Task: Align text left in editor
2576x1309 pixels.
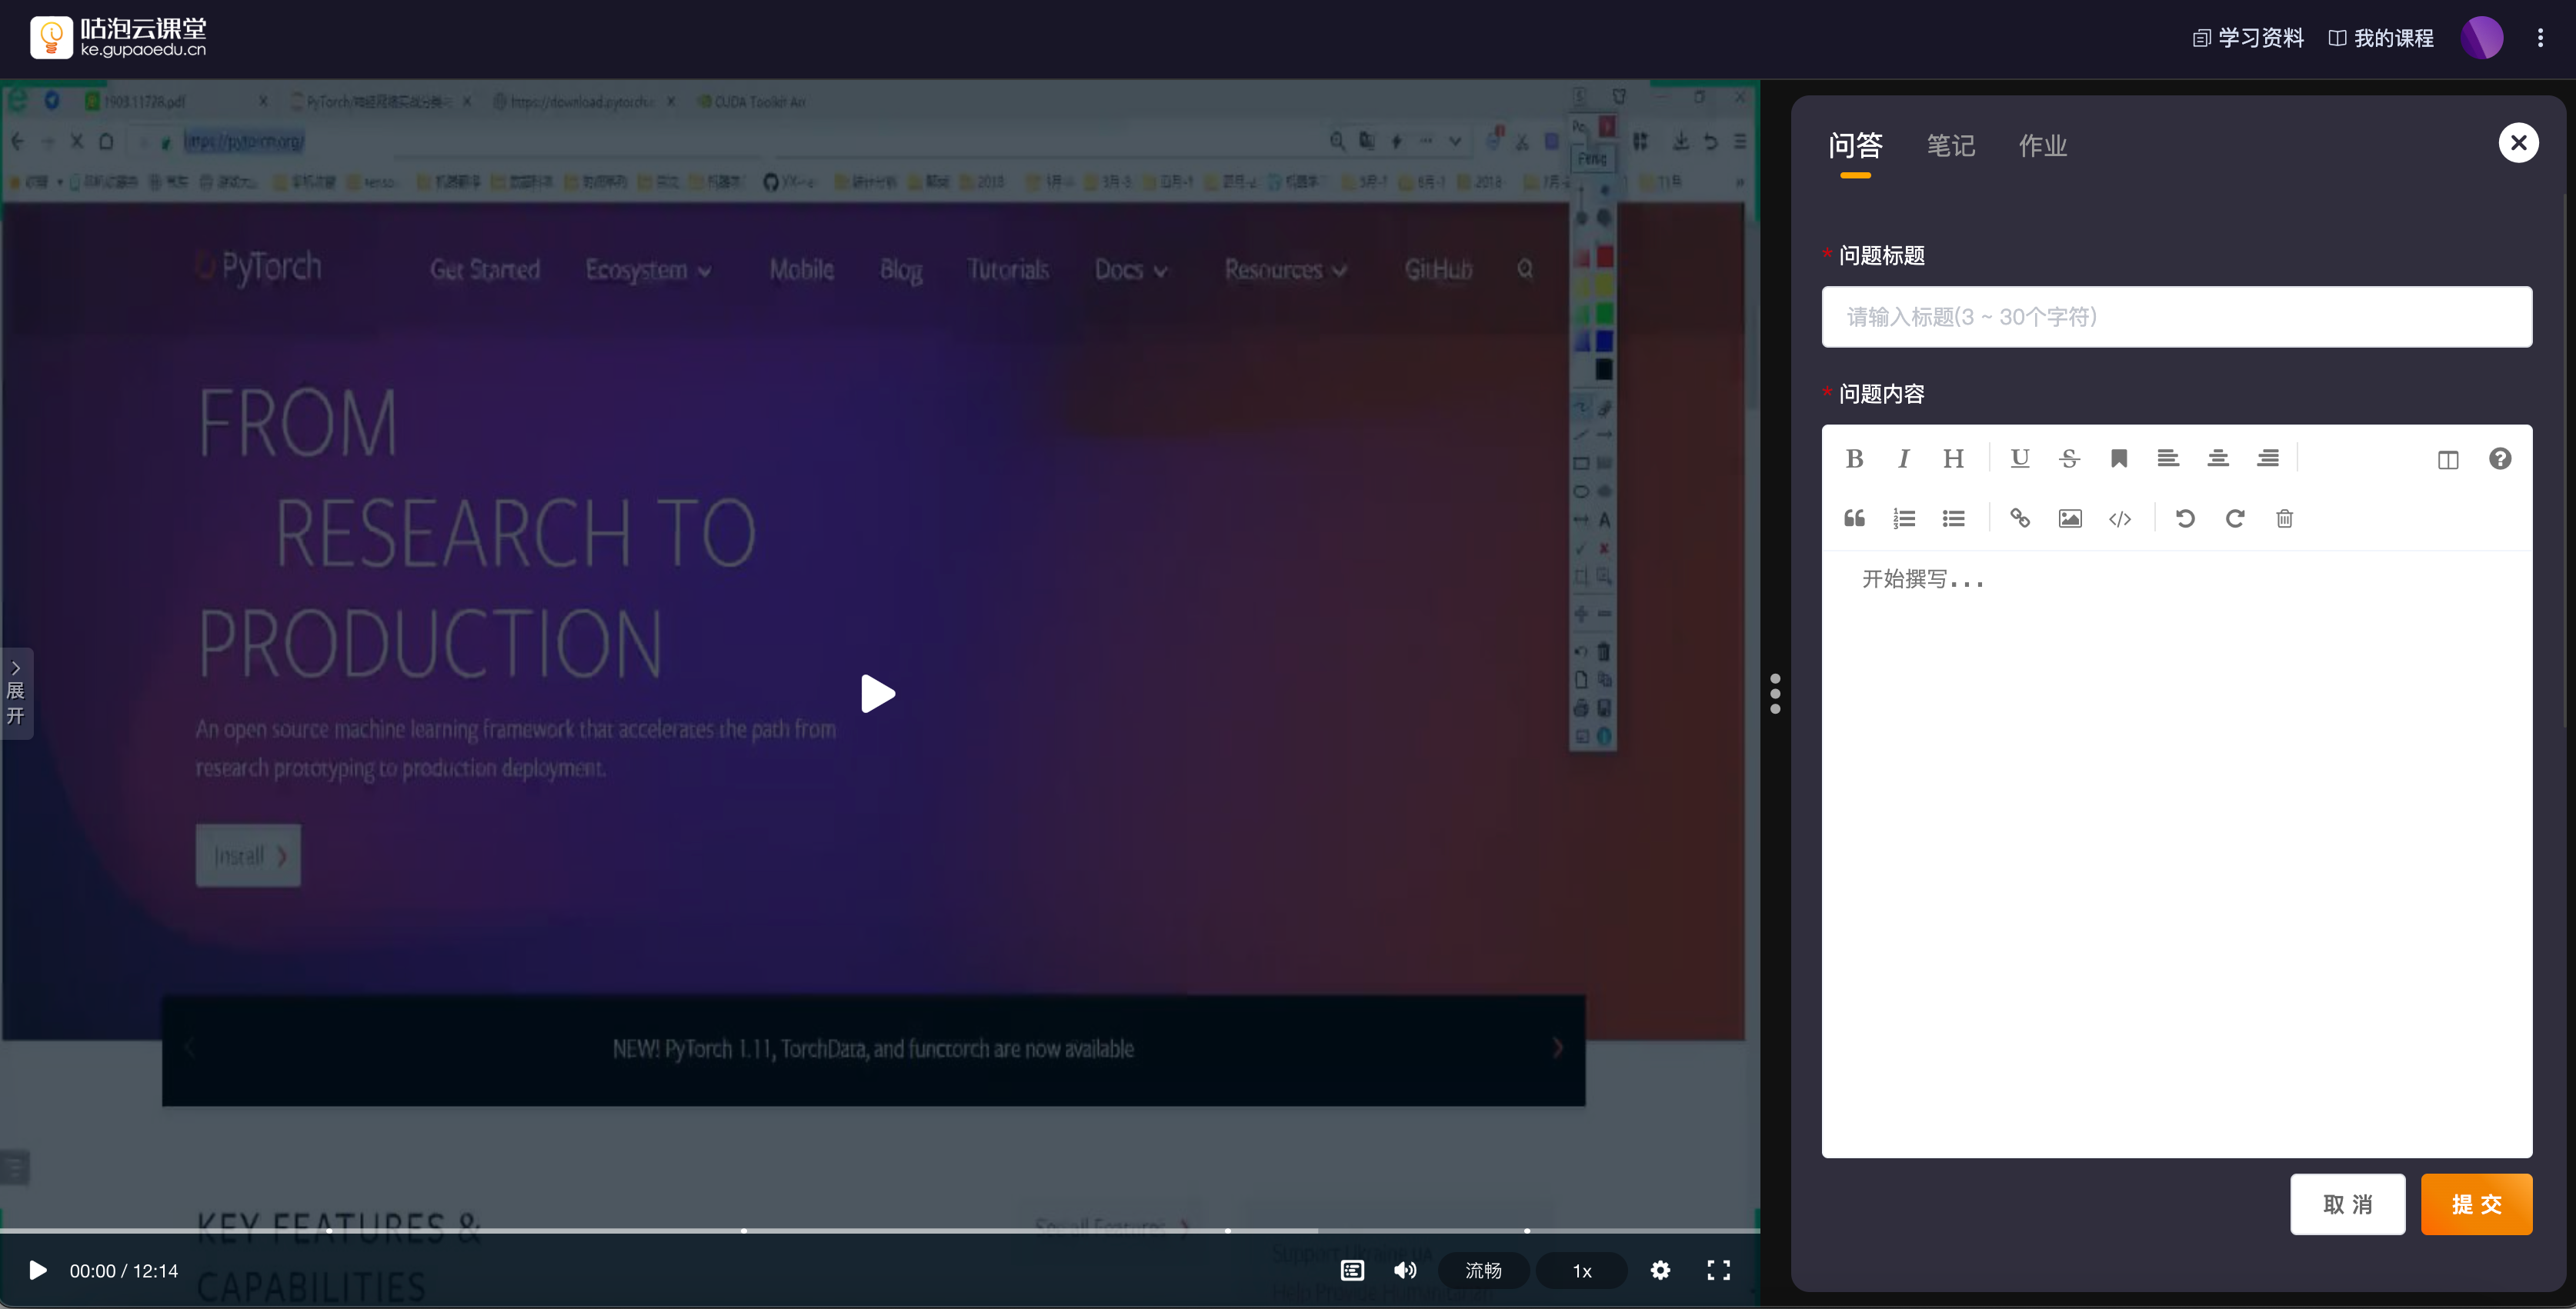Action: tap(2168, 458)
